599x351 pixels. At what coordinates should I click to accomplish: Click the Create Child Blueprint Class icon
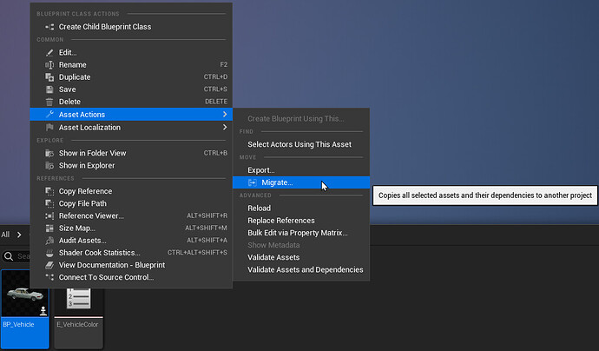[x=49, y=27]
